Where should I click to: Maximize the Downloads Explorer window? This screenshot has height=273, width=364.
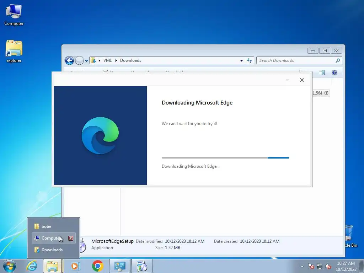point(325,51)
